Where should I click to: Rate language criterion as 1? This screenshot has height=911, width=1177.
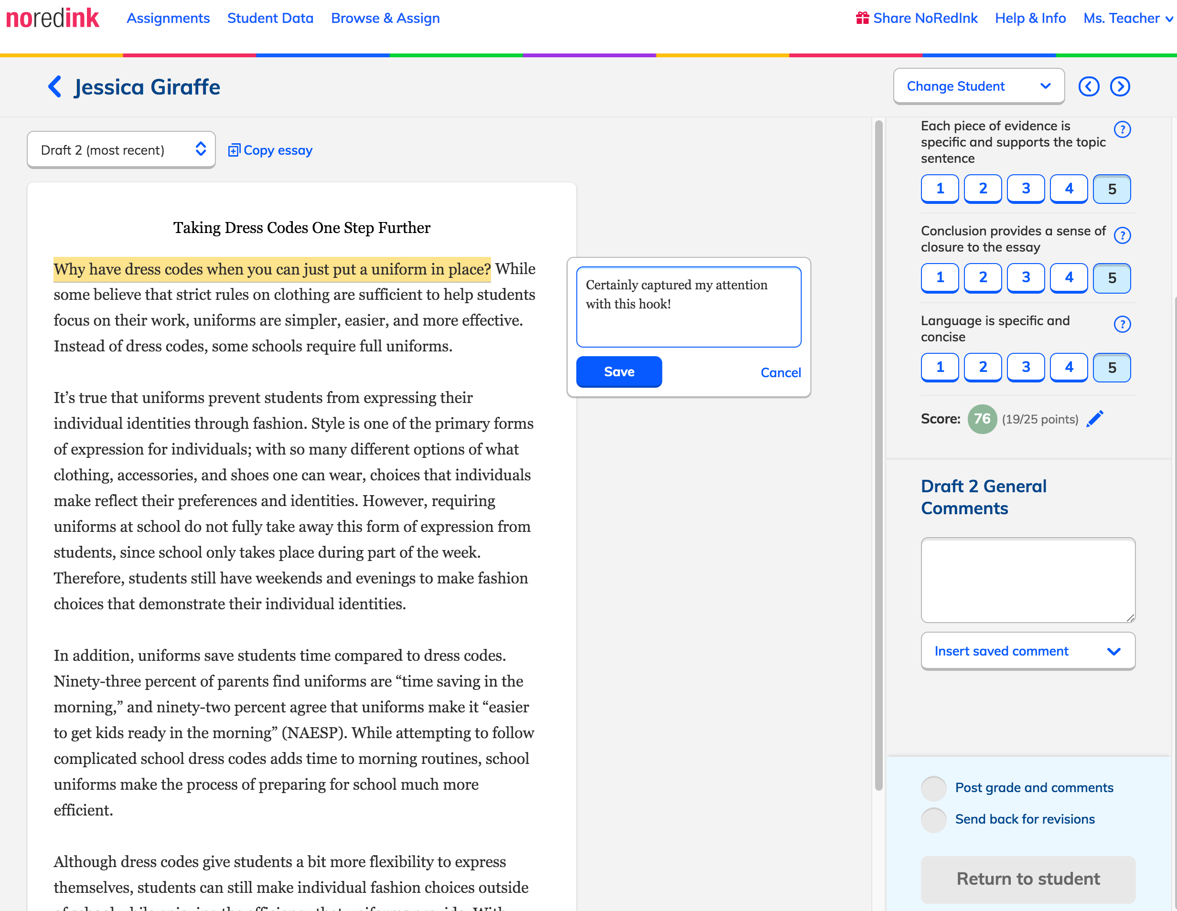point(940,368)
